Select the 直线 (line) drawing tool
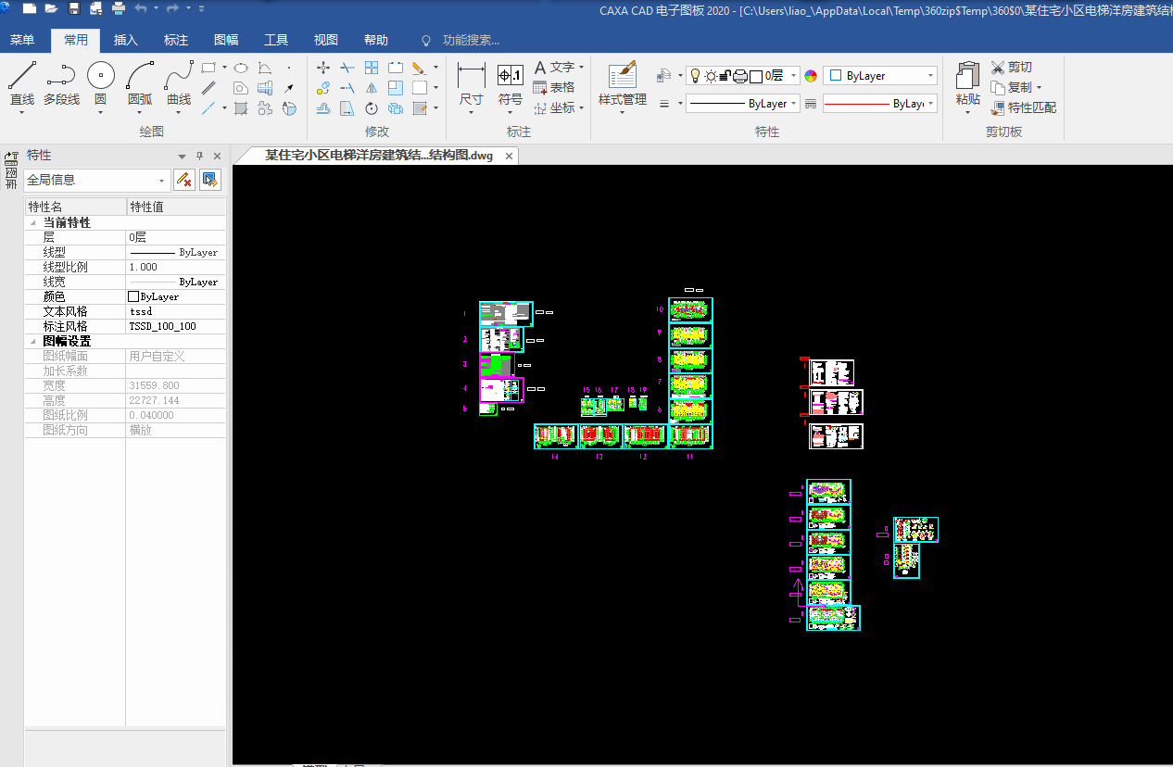Viewport: 1173px width, 767px height. tap(22, 83)
